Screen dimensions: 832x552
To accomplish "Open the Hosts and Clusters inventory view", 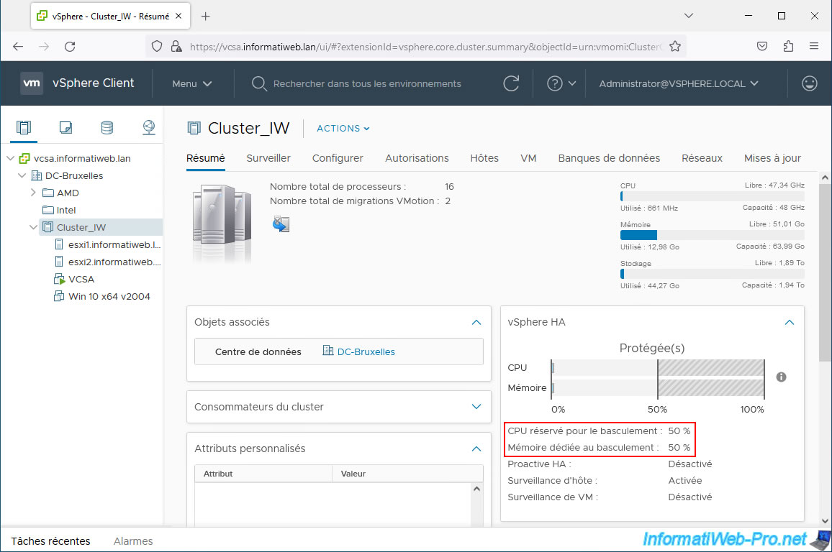I will tap(24, 128).
